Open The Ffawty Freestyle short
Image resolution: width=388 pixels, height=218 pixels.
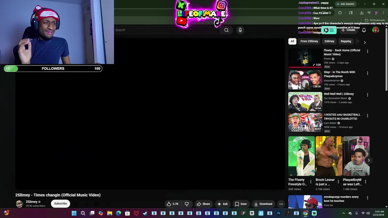tap(301, 156)
